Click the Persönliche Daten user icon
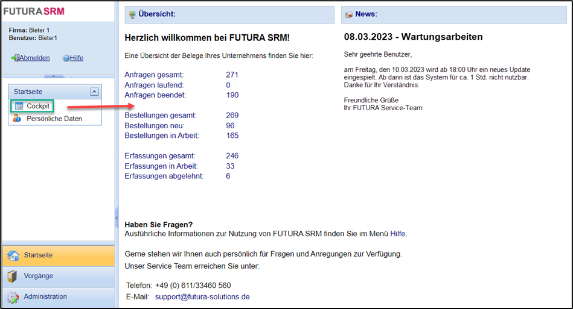The width and height of the screenshot is (573, 309). 17,119
